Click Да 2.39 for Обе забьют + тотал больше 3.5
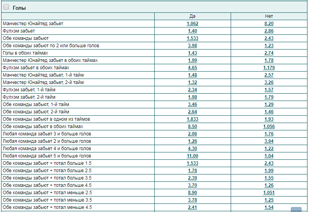Image resolution: width=309 pixels, height=212 pixels. click(192, 178)
